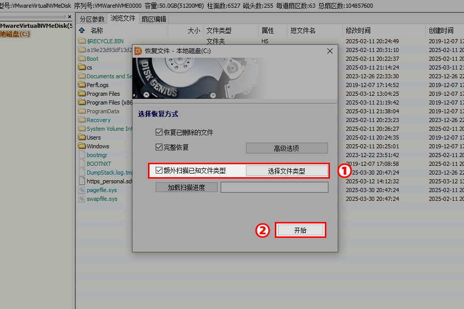Click the pagefile.sys file icon
The height and width of the screenshot is (309, 464).
[82, 190]
